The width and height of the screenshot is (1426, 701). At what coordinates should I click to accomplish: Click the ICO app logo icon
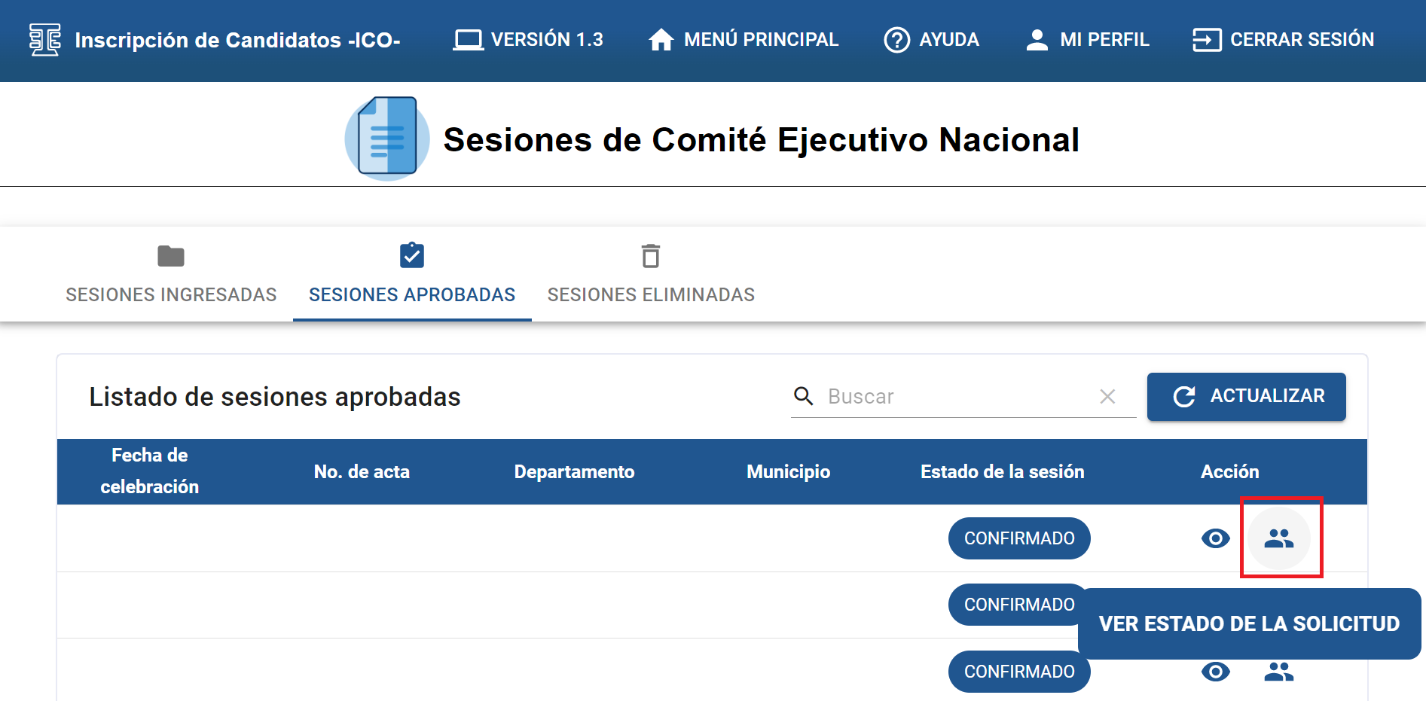44,40
